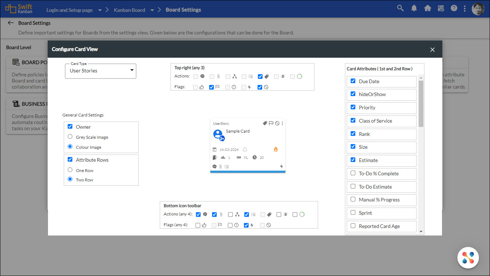Click the attachment icon in Bottom icon toolbar
The image size is (490, 276).
pos(221,214)
